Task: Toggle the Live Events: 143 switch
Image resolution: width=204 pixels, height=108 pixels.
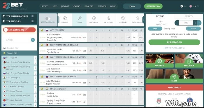Action: 6,30
